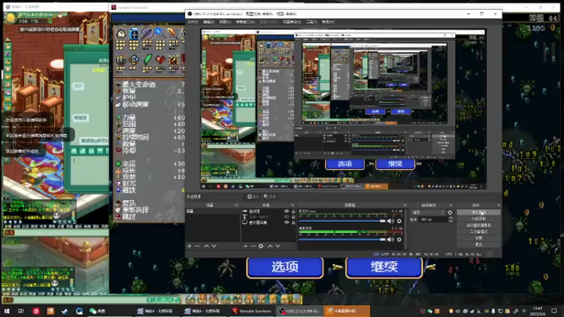Select the 场景 item in the Scenes list
The width and height of the screenshot is (564, 317).
tap(212, 211)
